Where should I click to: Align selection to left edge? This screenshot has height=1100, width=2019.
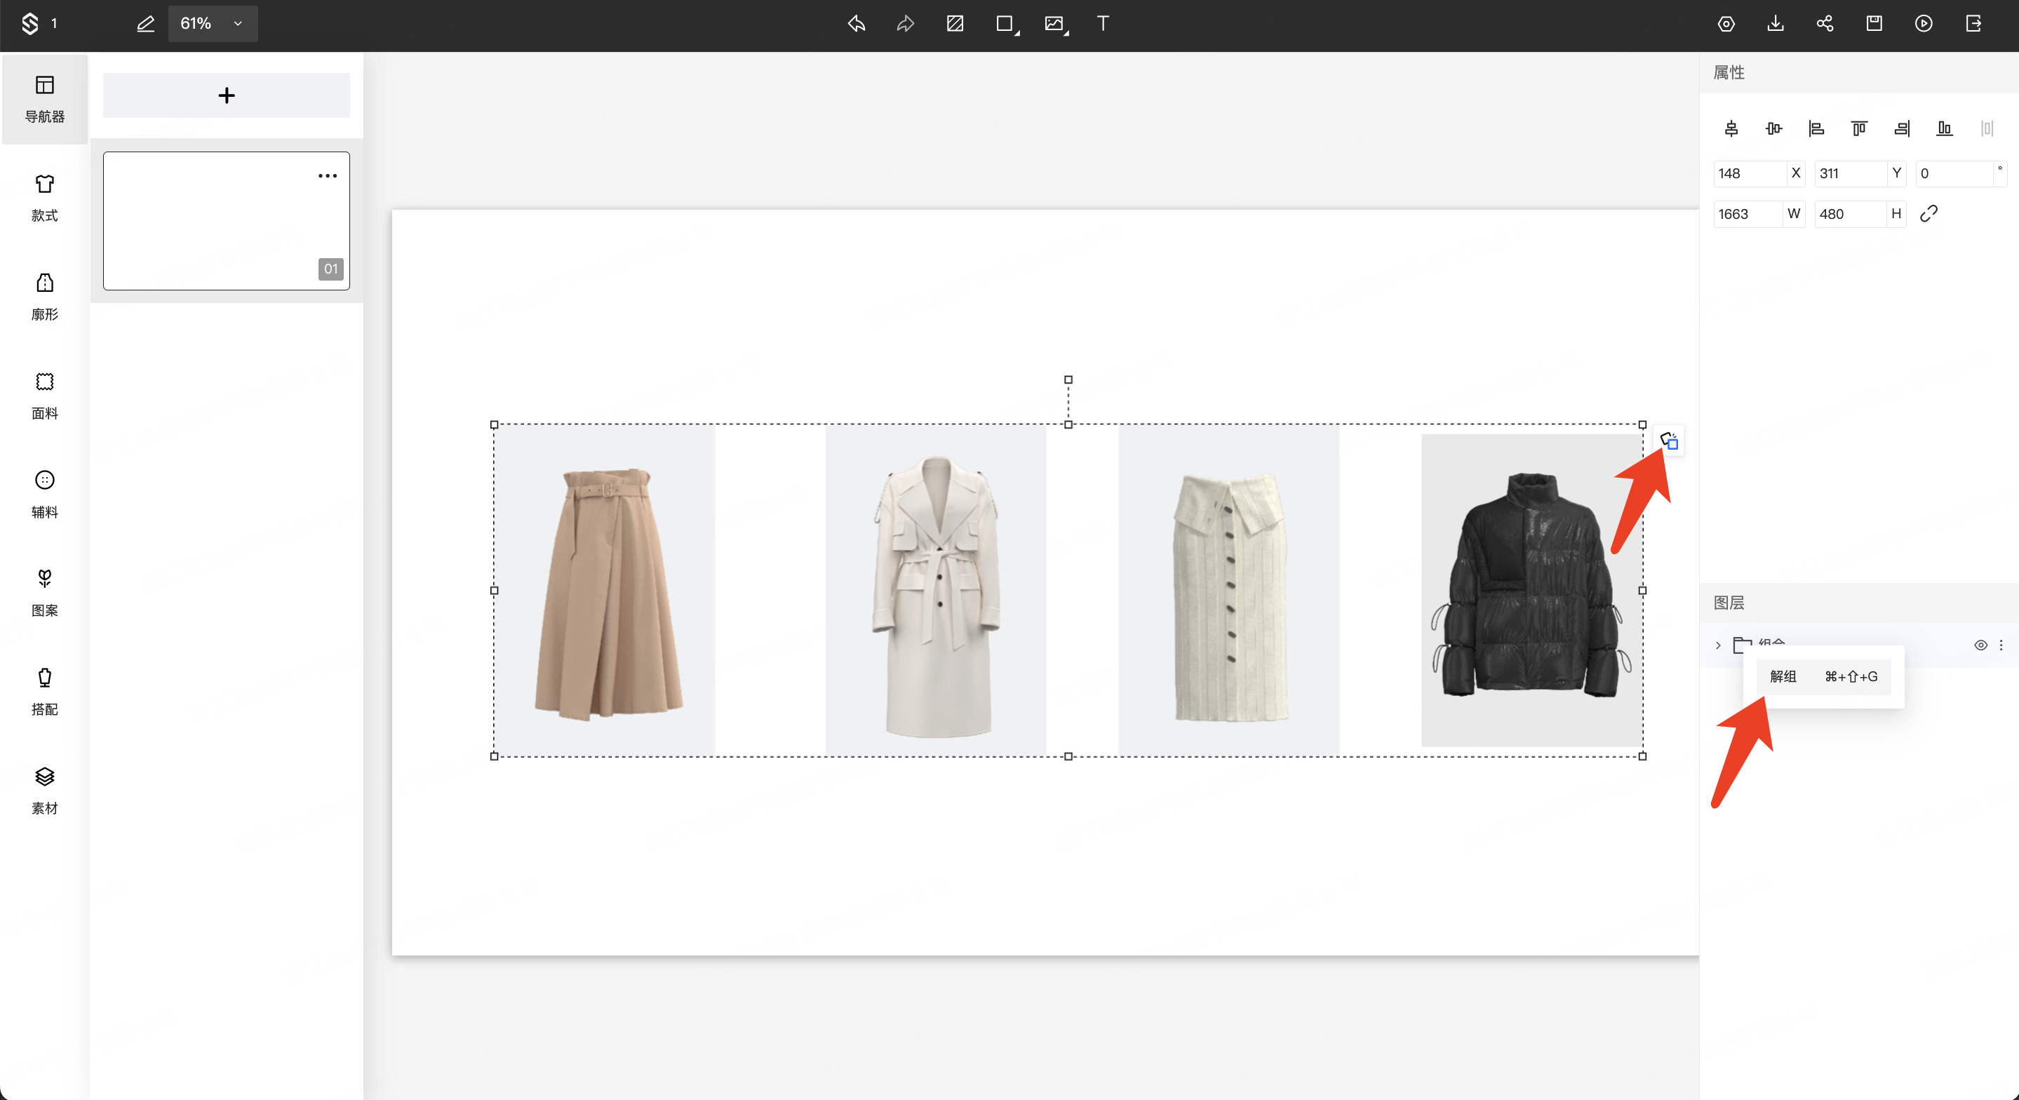(1816, 128)
